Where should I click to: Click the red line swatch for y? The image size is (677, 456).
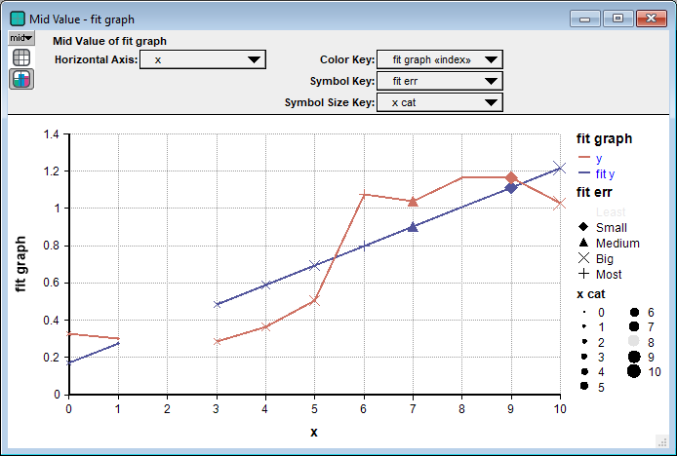point(584,158)
